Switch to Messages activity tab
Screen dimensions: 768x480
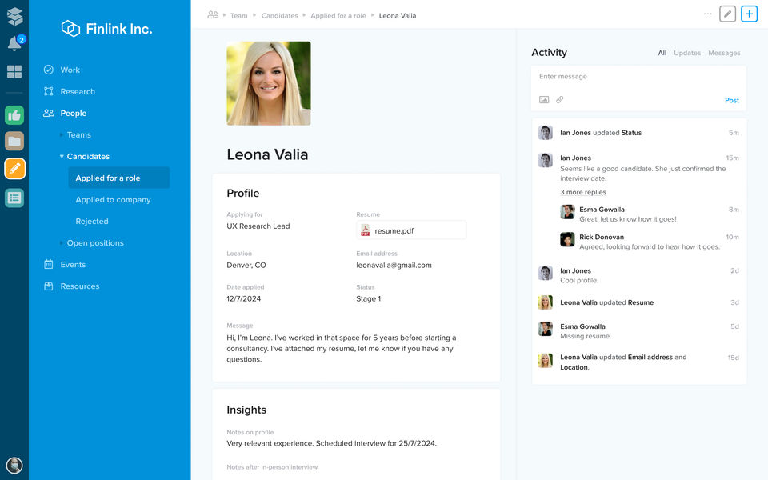click(725, 53)
